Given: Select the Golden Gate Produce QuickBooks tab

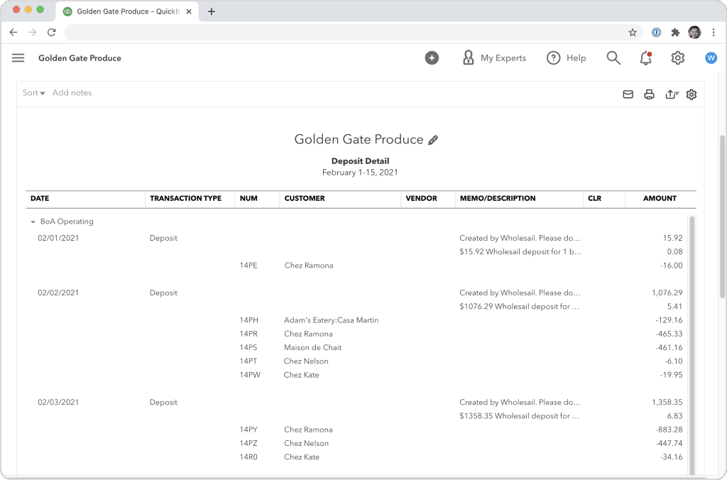Looking at the screenshot, I should click(x=127, y=11).
